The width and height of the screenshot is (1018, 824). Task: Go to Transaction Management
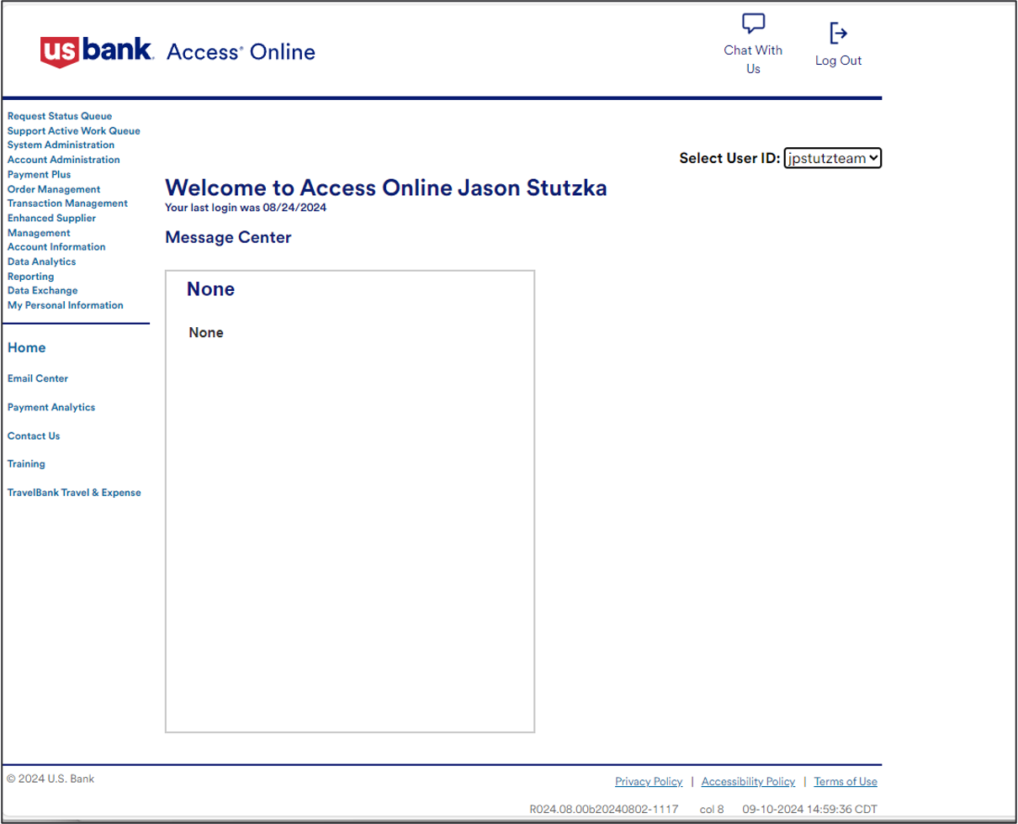pyautogui.click(x=67, y=203)
